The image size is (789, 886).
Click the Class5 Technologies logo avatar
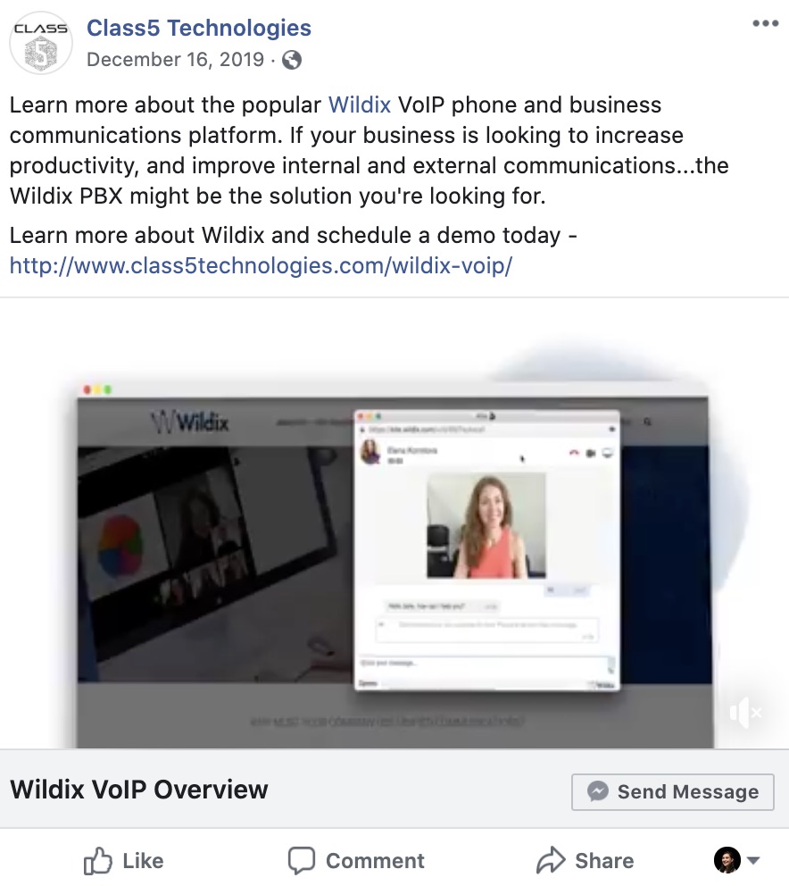point(41,43)
